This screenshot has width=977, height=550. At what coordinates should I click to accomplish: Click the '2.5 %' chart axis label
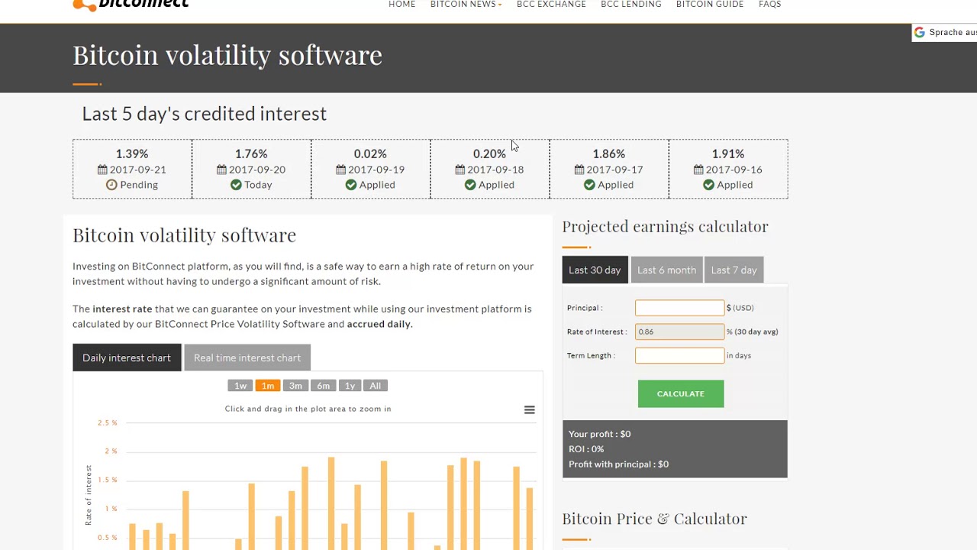click(108, 423)
